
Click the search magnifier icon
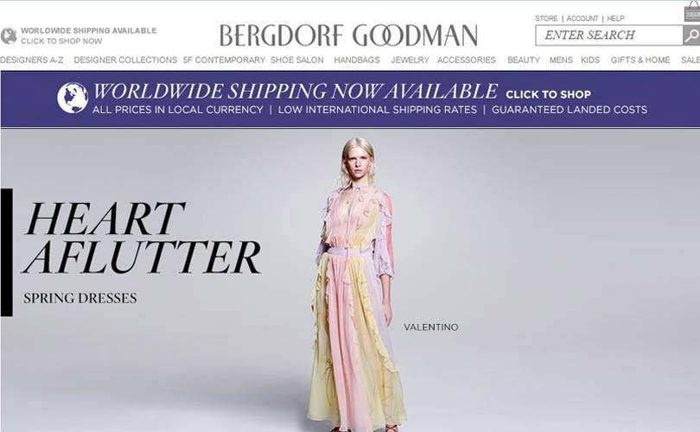tap(691, 35)
